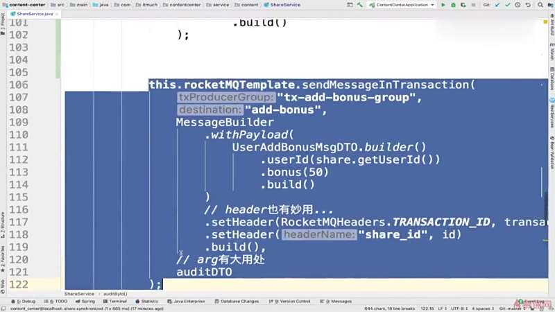Click service package in navigation bar
555x312 pixels.
[x=218, y=5]
